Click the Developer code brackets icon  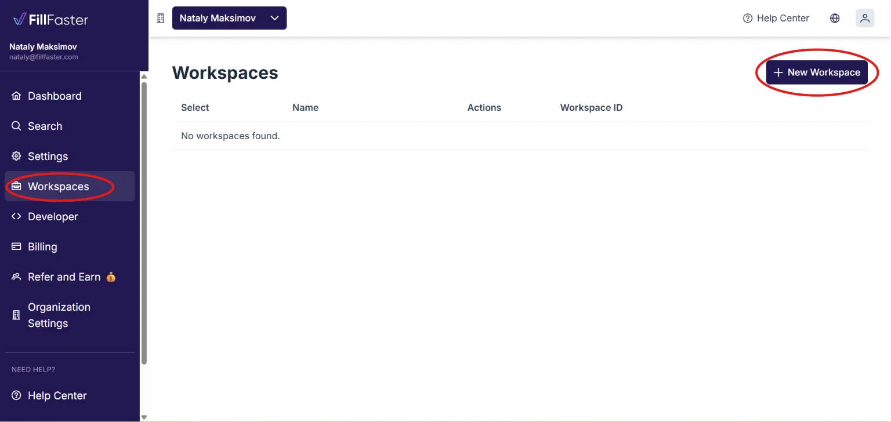click(16, 217)
